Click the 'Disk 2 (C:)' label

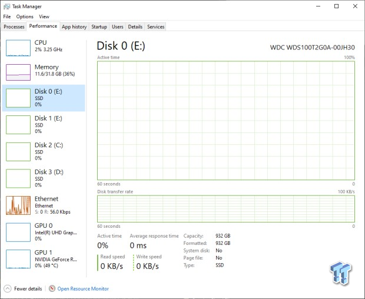(49, 145)
